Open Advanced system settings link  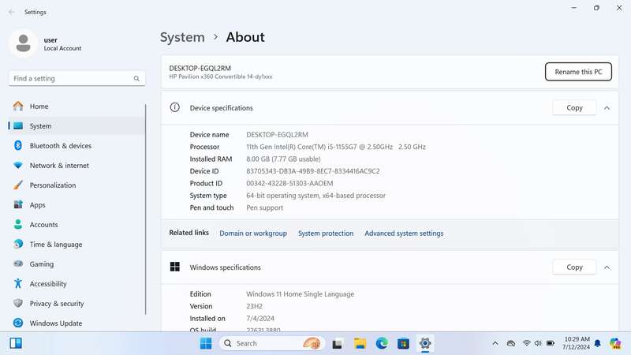point(404,234)
